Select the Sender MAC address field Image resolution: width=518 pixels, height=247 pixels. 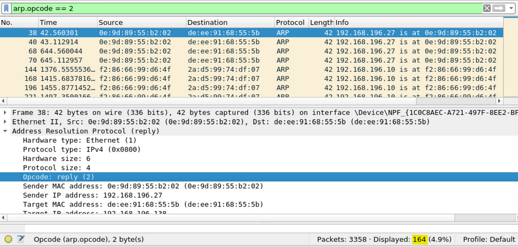[143, 186]
